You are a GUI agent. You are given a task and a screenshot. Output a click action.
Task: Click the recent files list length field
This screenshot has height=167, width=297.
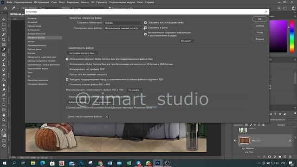click(106, 116)
